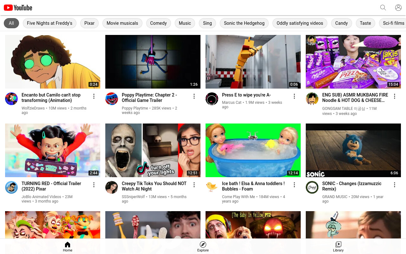The image size is (406, 254).
Task: Select the Comedy filter chip
Action: pos(159,23)
